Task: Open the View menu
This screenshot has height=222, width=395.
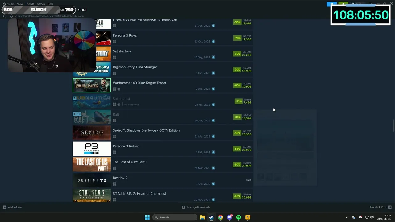Action: tap(20, 4)
